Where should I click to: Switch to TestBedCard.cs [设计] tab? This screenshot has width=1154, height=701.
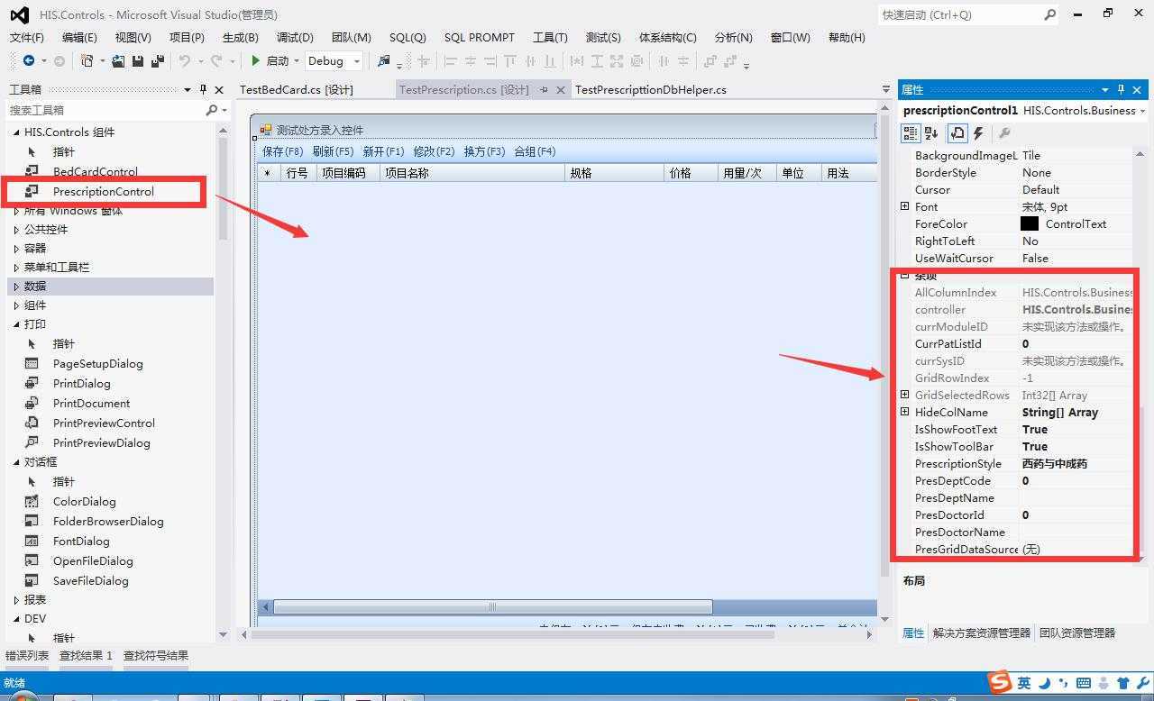[x=296, y=89]
